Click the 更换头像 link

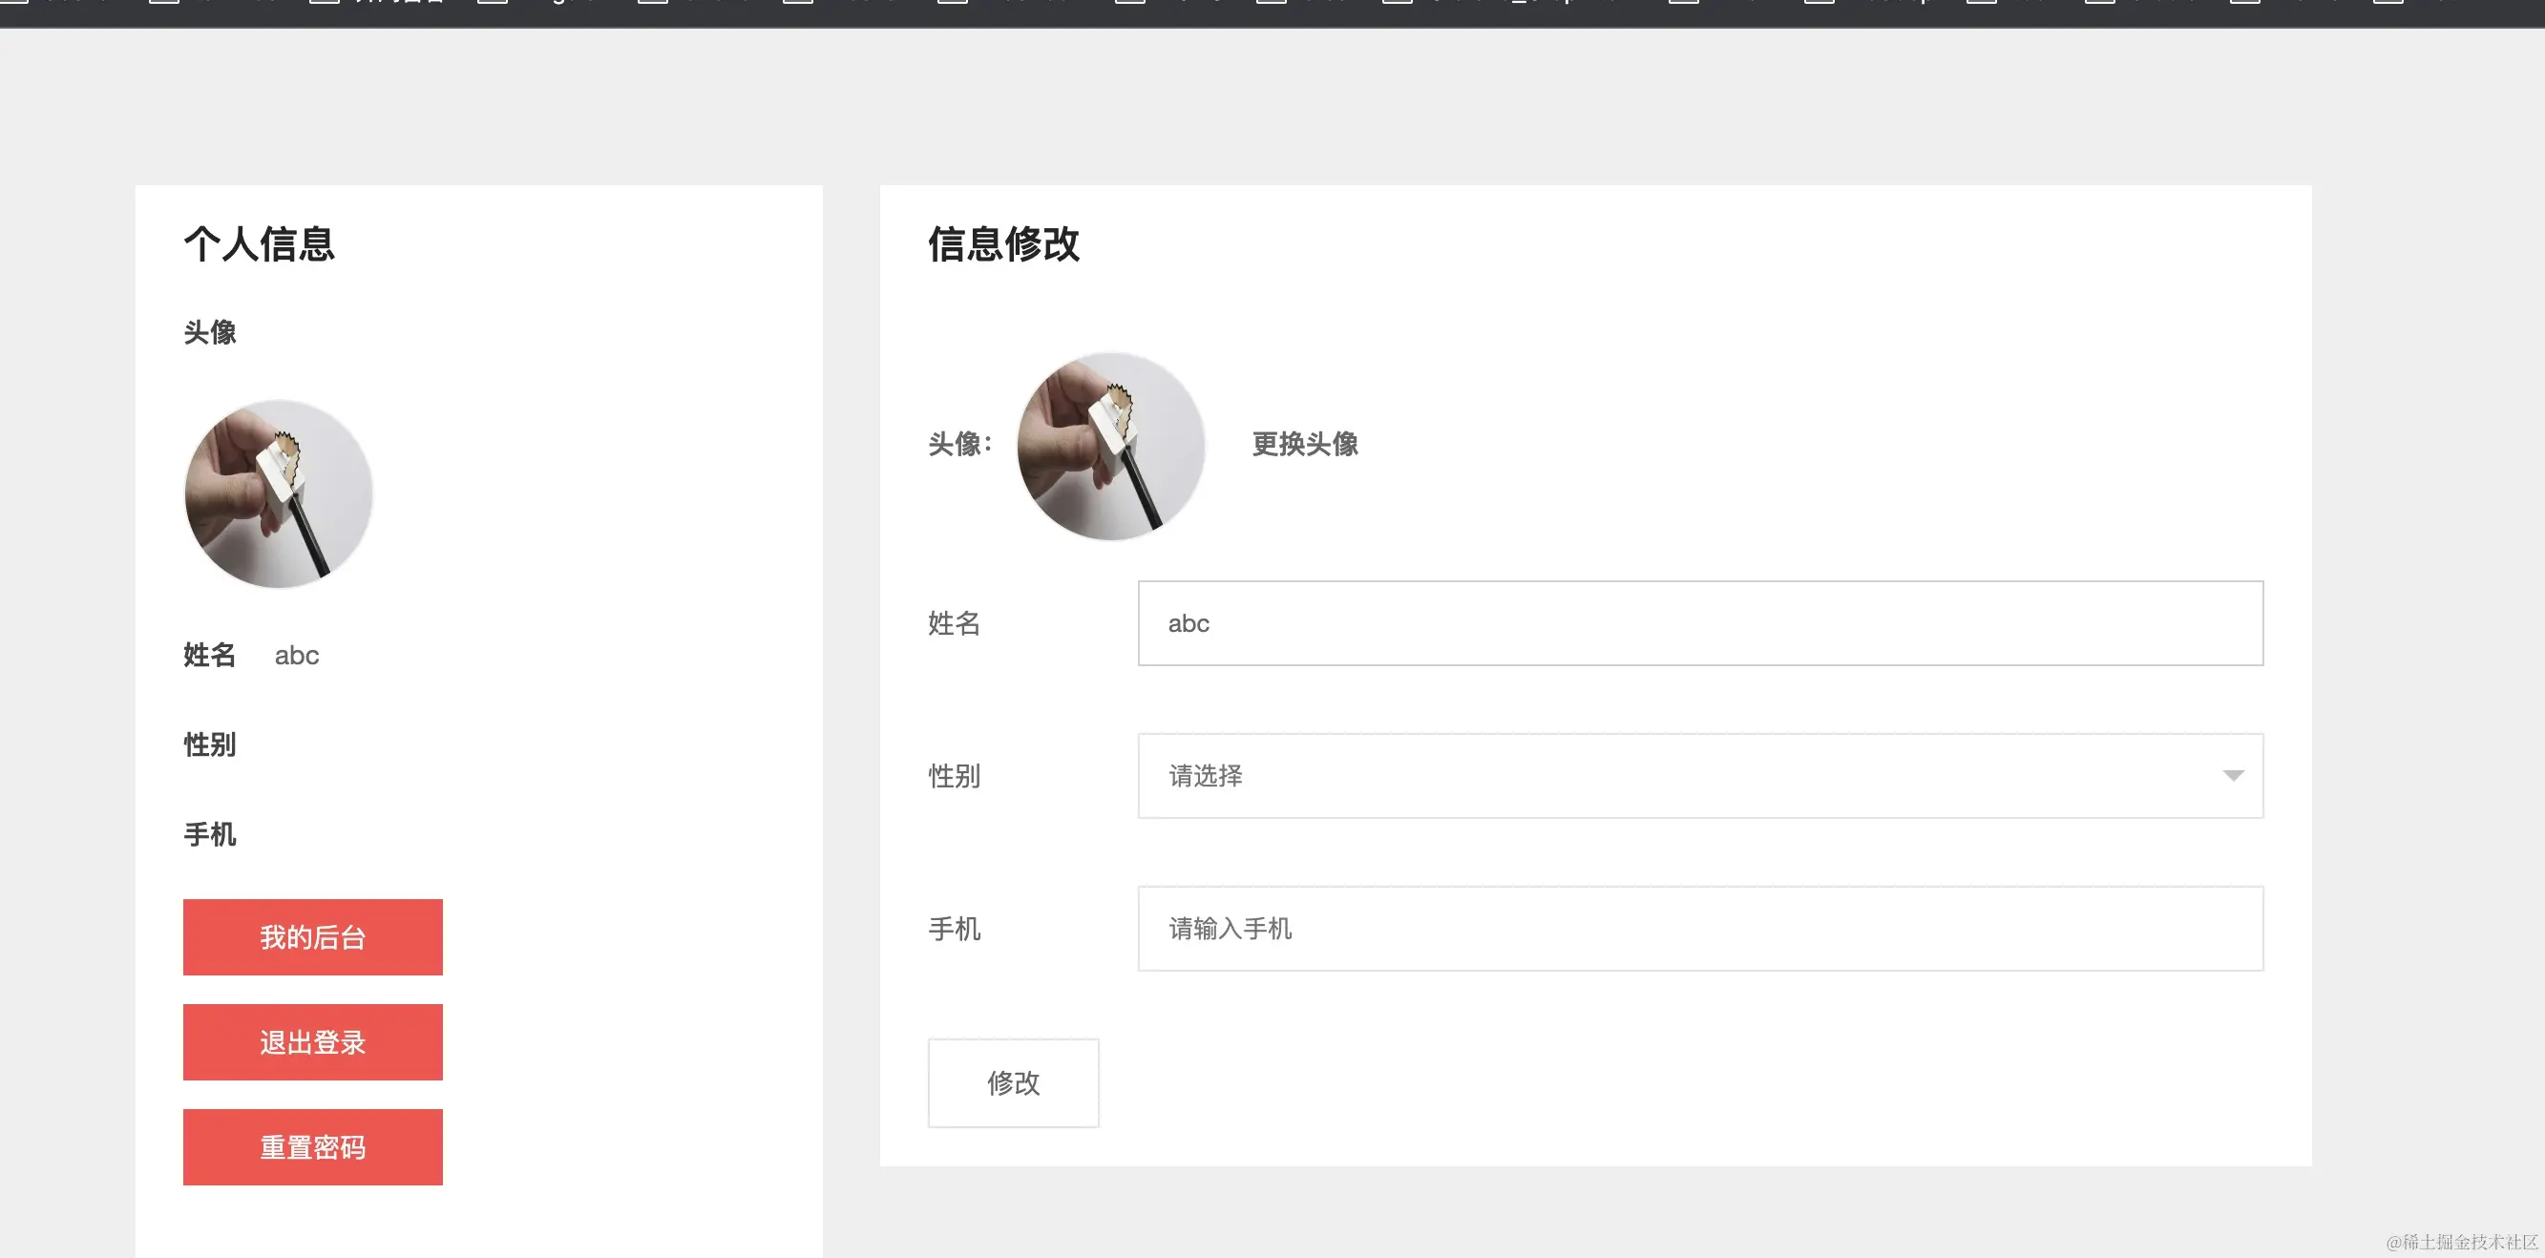point(1303,445)
